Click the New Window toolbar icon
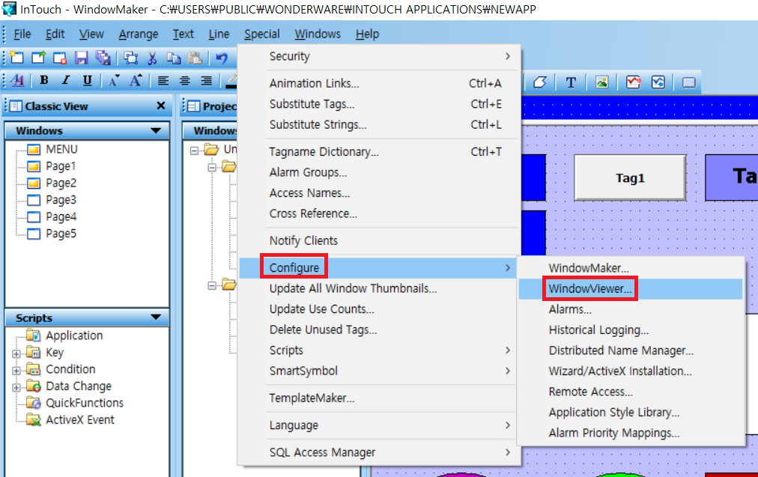Screen dimensions: 758x477 17,58
